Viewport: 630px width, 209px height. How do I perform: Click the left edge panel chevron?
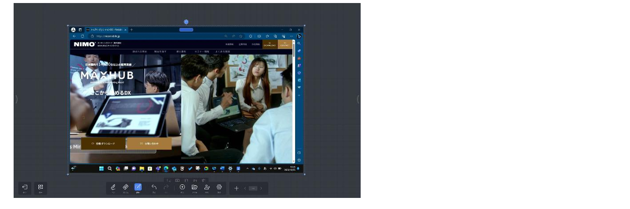[16, 99]
